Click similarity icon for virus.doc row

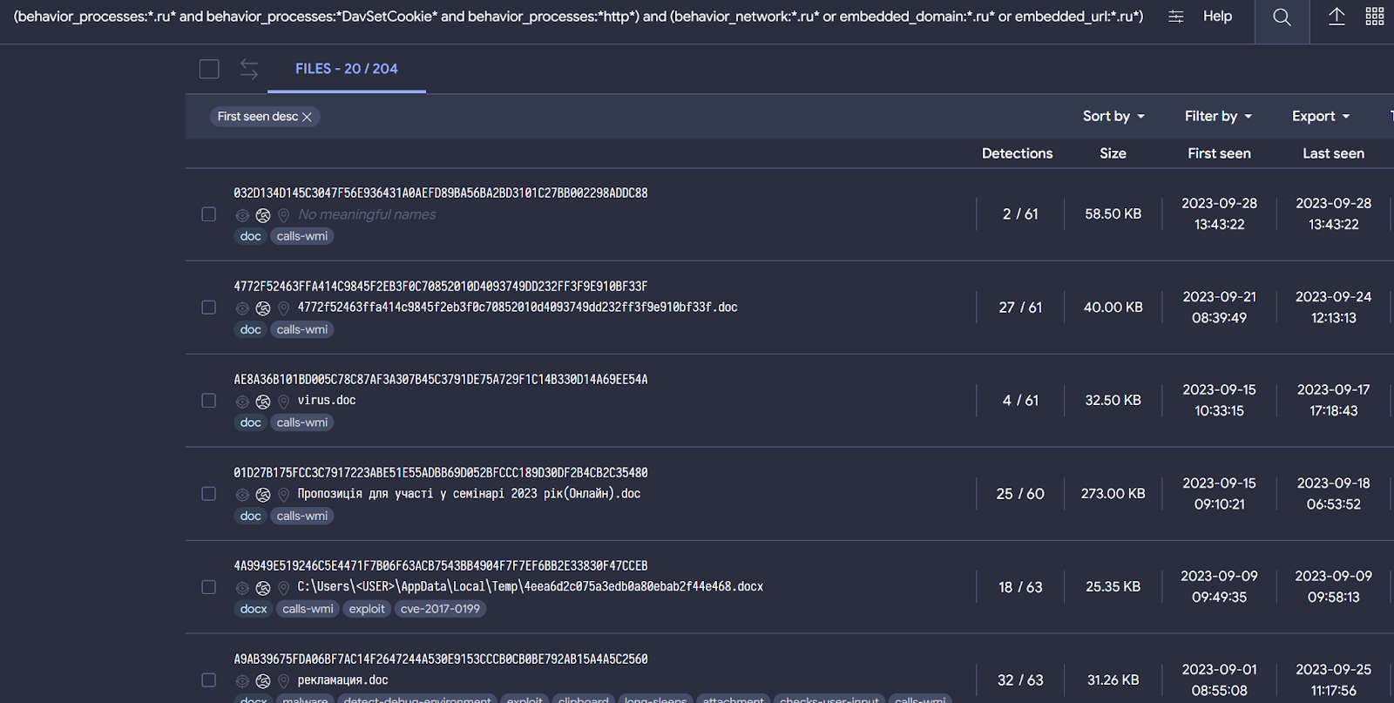[242, 402]
